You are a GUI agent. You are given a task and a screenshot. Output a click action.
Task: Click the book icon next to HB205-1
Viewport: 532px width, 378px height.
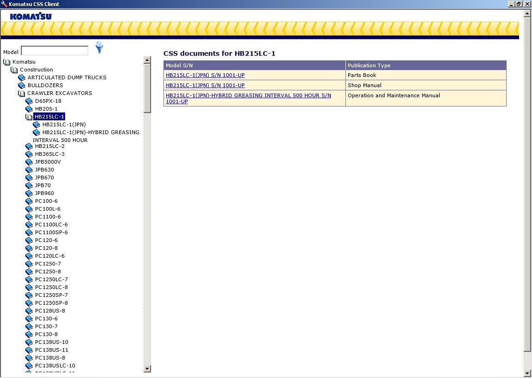(29, 109)
